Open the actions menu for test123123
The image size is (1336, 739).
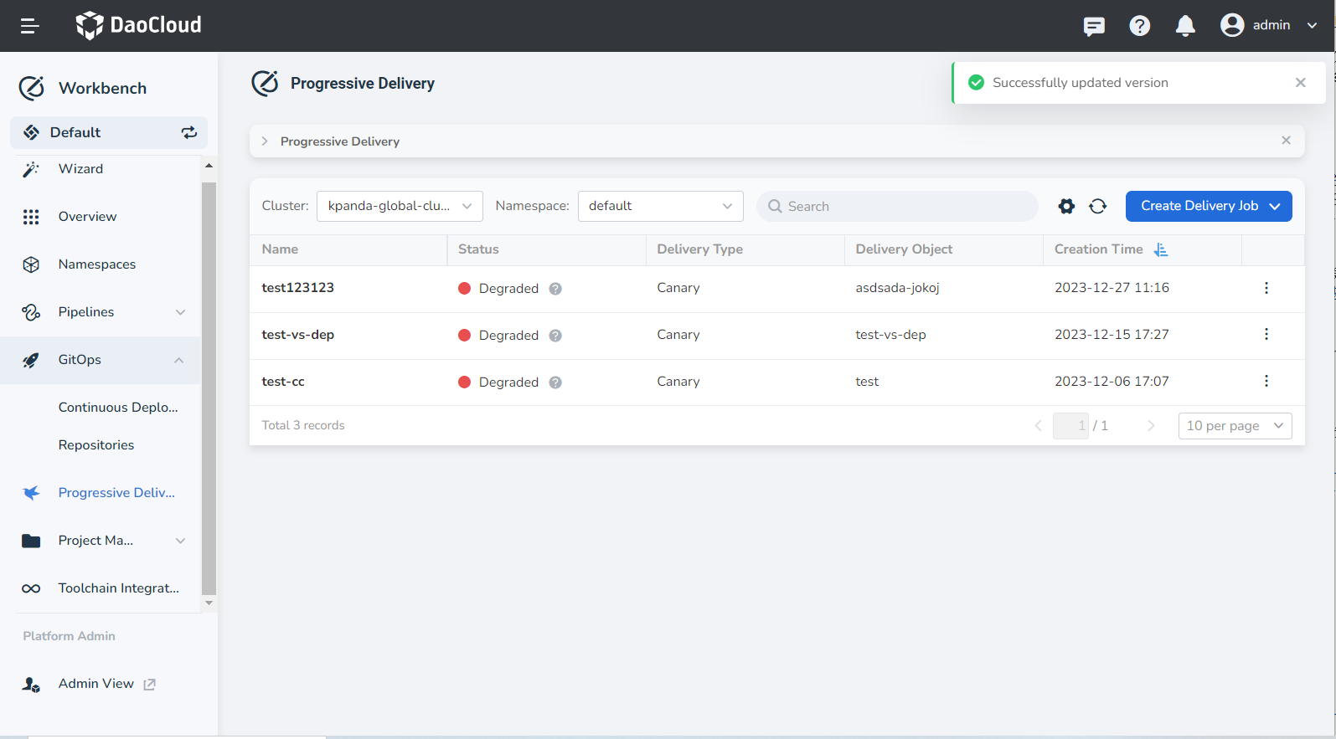[1266, 288]
